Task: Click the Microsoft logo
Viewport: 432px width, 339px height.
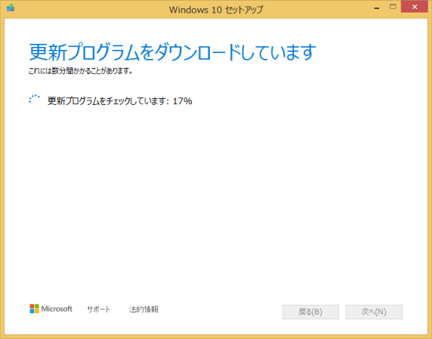Action: coord(51,309)
